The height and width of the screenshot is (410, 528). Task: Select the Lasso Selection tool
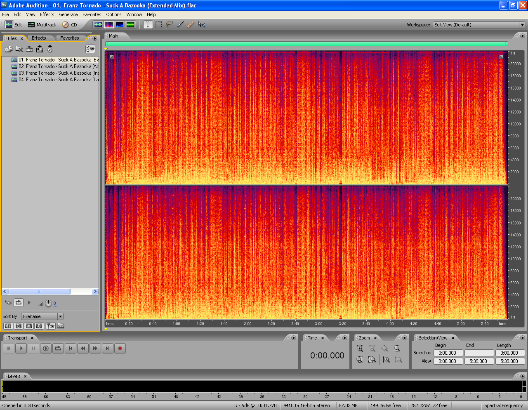click(x=169, y=24)
